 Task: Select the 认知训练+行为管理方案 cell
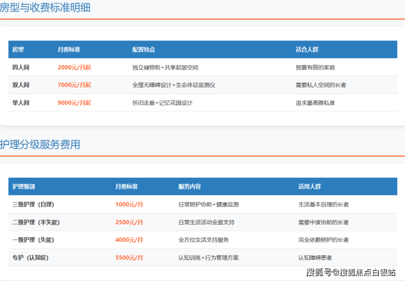(209, 257)
